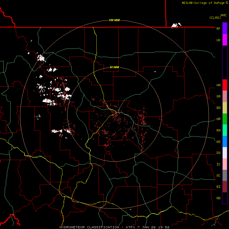This screenshot has height=229, width=229.
Task: Select the BD yellow legend swatch
Action: point(225,108)
